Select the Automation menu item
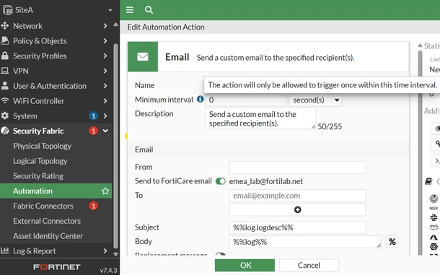Image resolution: width=440 pixels, height=275 pixels. (x=56, y=191)
